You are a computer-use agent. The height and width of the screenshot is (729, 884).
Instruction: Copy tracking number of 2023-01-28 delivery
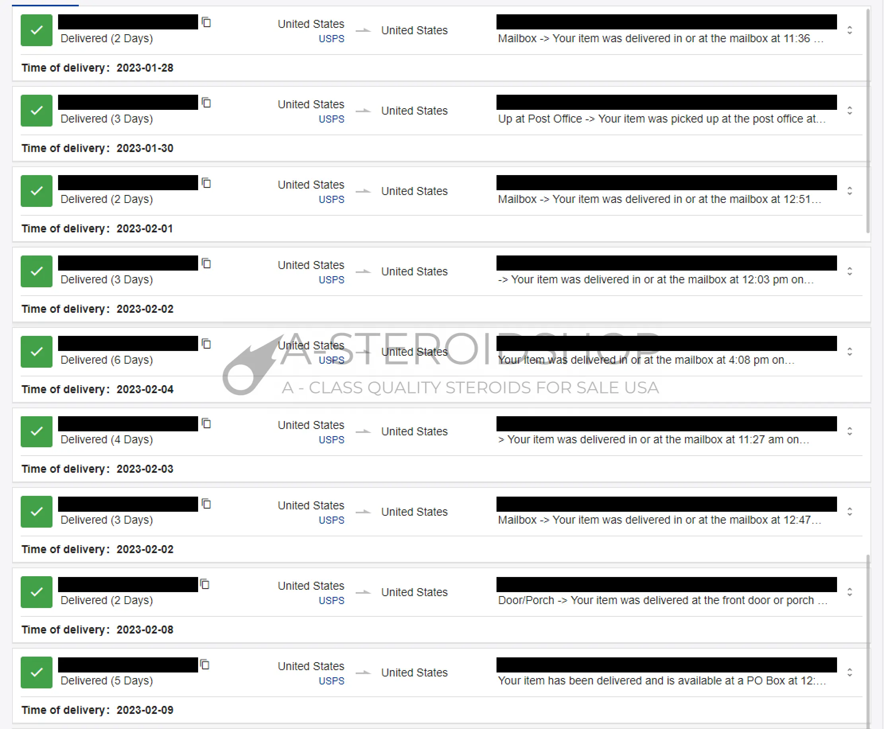click(x=206, y=22)
